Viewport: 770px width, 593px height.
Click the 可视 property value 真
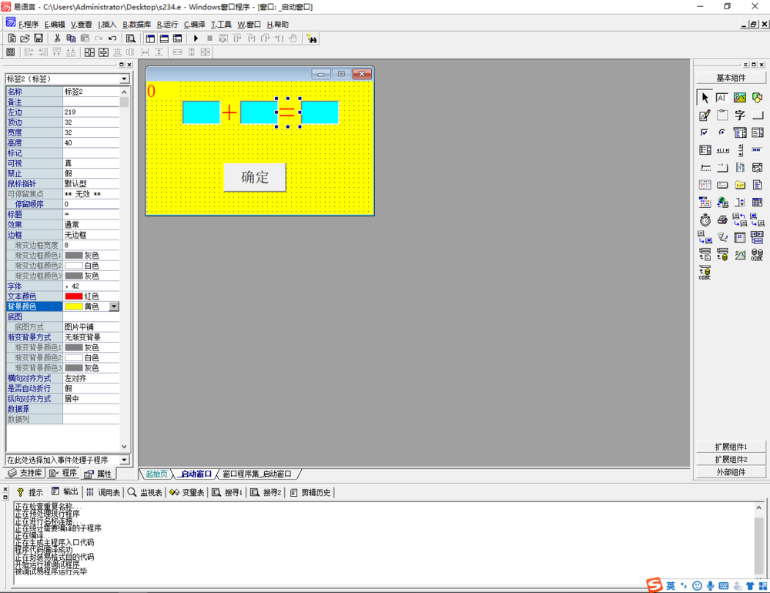[x=91, y=163]
